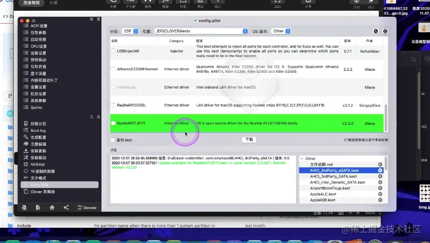Open the 分区 ESP dropdown
The image size is (430, 243).
coord(130,31)
